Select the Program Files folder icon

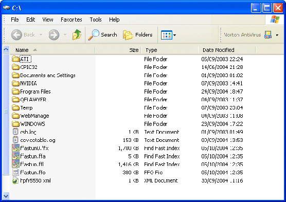15,91
